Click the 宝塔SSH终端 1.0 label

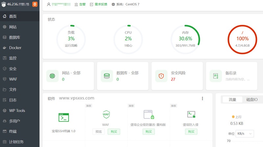63,131
